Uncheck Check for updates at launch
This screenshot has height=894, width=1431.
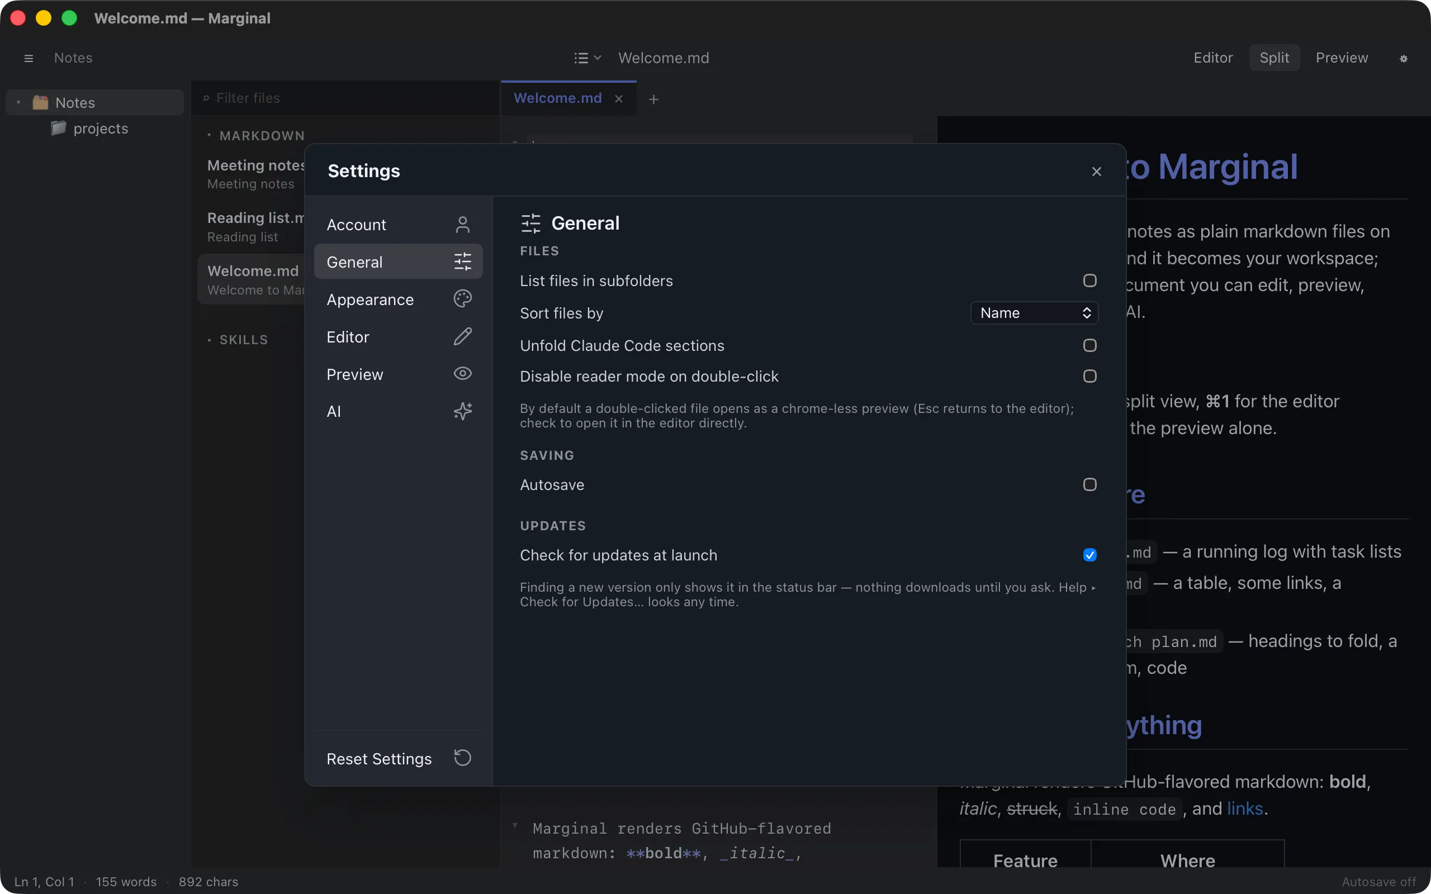(x=1089, y=555)
